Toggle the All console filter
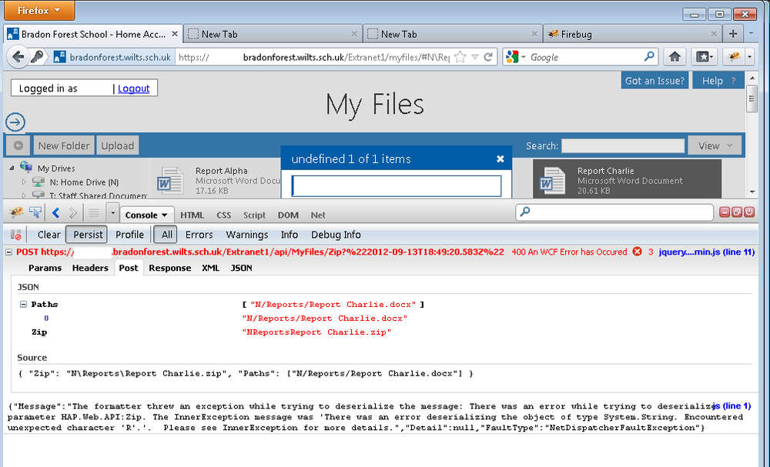 (166, 235)
